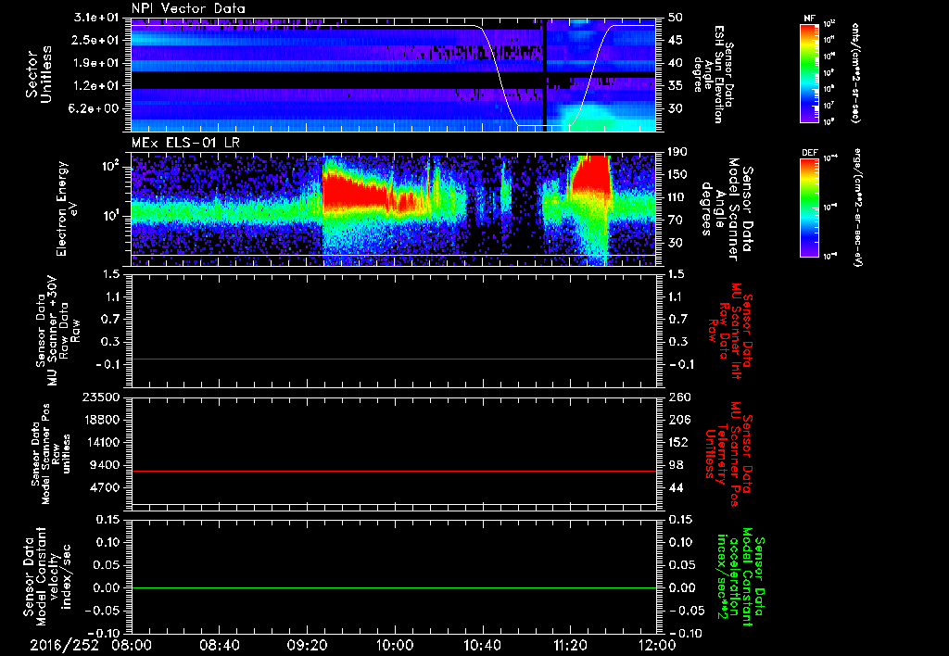Click the "4700" scanner position tick label

(104, 487)
